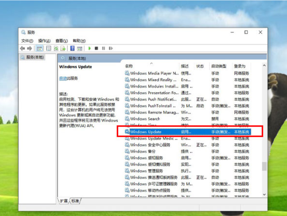Select the Windows Search service entry

tap(146, 119)
